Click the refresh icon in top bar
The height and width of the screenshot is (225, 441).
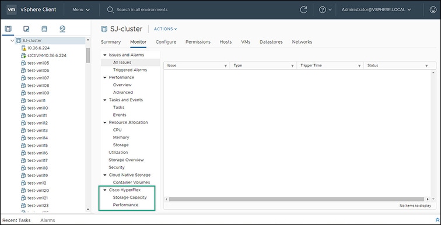click(x=303, y=9)
